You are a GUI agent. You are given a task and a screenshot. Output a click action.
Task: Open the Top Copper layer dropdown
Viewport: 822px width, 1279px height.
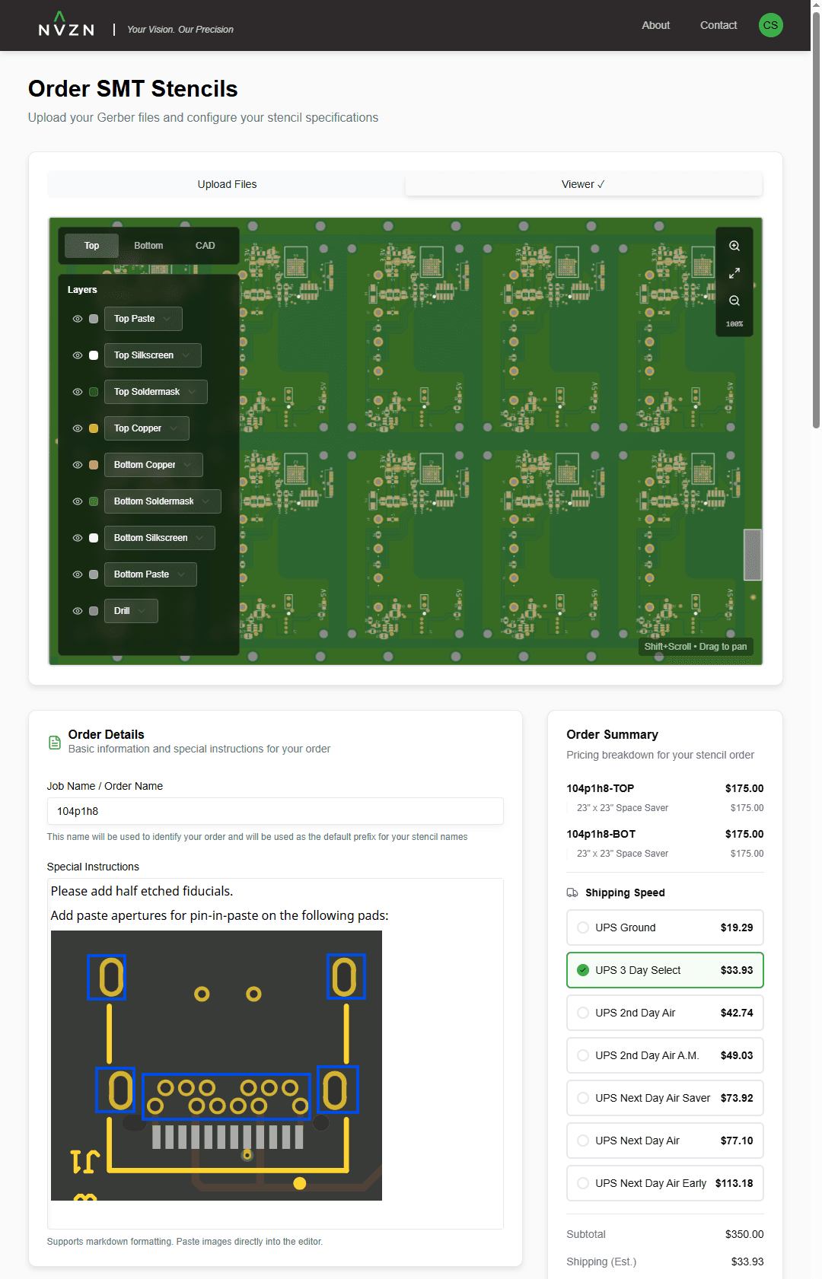[x=147, y=428]
